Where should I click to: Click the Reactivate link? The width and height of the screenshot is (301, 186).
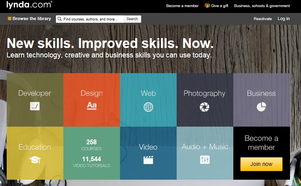tap(262, 19)
